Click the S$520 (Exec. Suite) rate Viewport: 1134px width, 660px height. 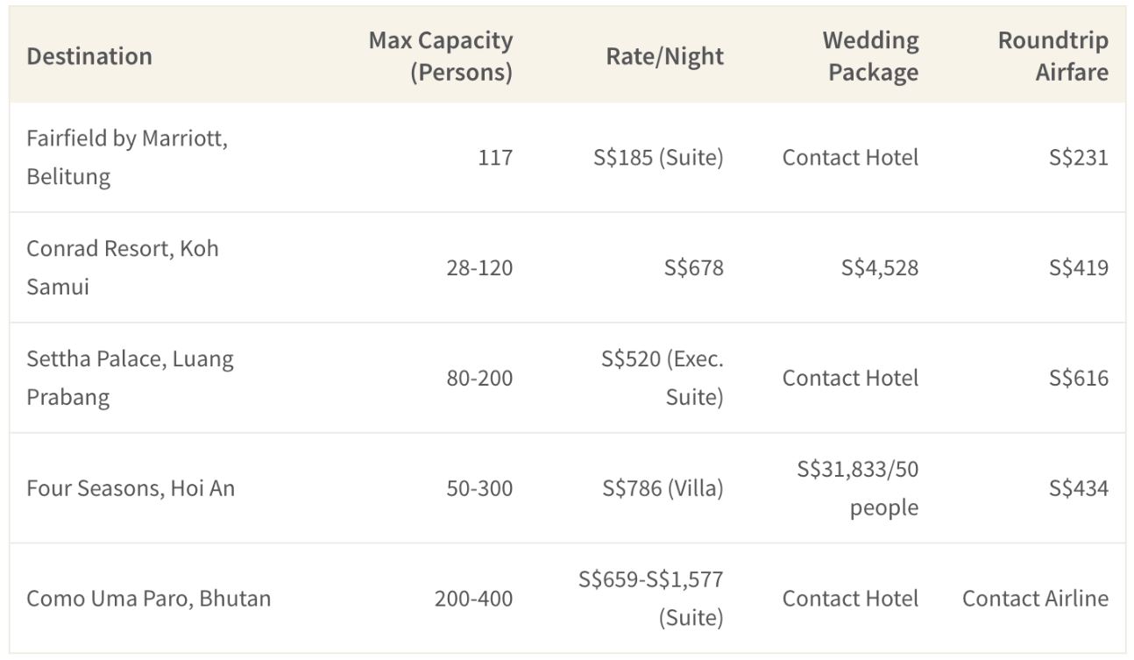click(x=663, y=378)
